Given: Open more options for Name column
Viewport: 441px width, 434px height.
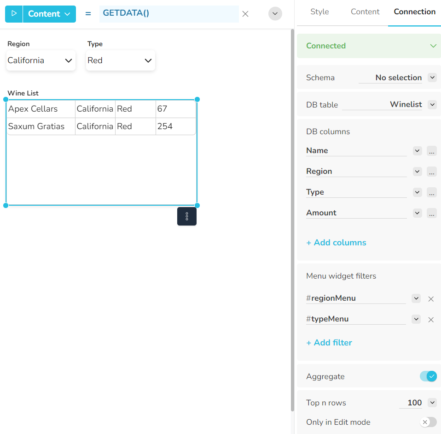Looking at the screenshot, I should [431, 151].
